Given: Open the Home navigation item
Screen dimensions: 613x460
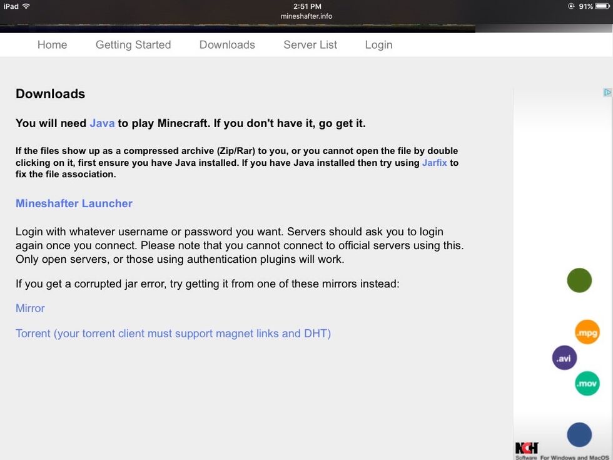Looking at the screenshot, I should [52, 44].
